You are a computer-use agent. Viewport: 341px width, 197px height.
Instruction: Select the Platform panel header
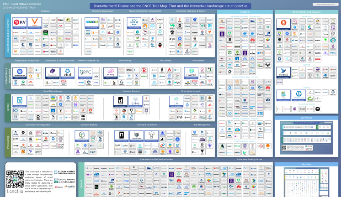tap(245, 12)
